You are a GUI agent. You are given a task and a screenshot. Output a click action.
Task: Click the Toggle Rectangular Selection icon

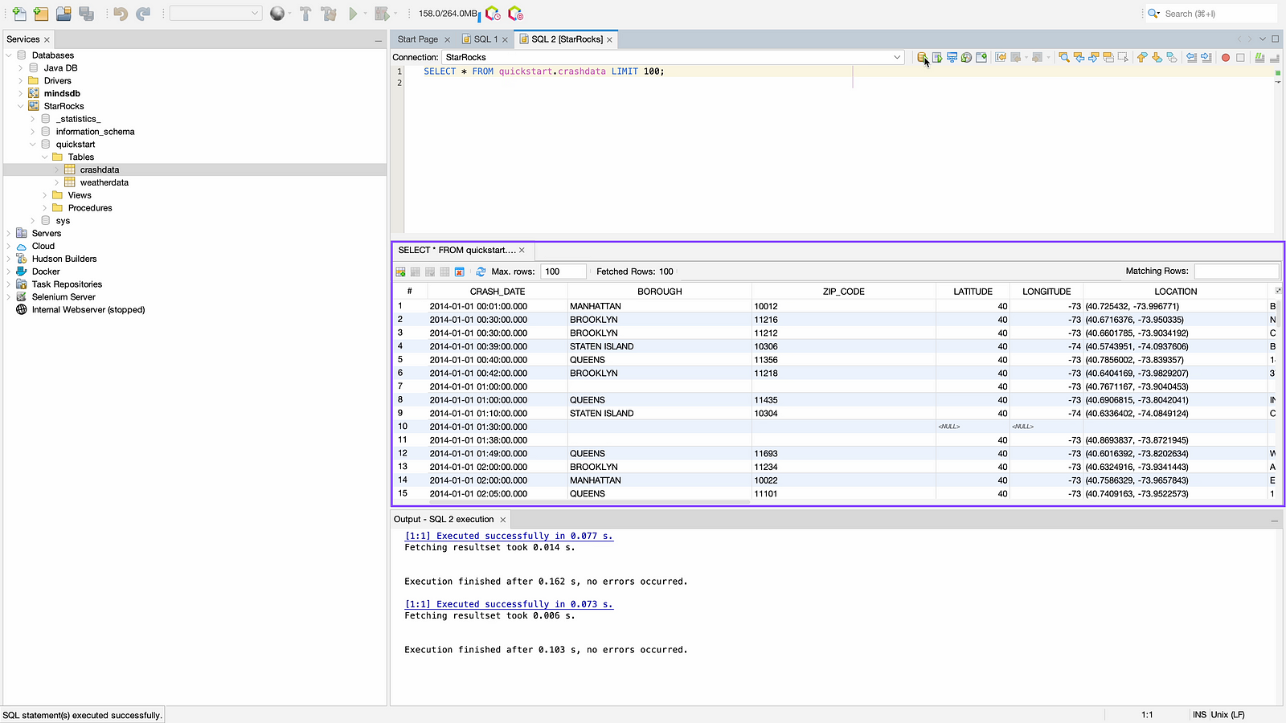pyautogui.click(x=1123, y=57)
